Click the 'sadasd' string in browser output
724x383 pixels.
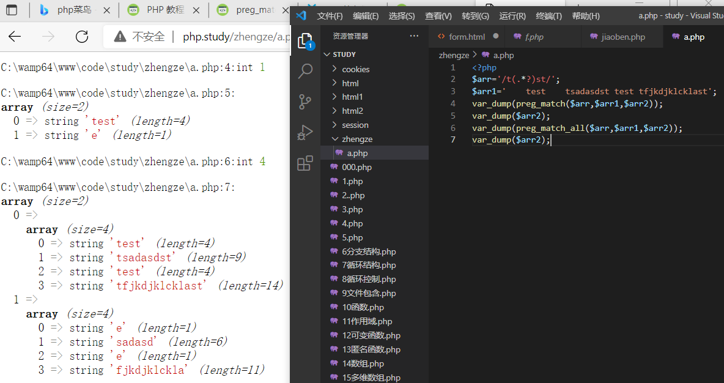(134, 342)
